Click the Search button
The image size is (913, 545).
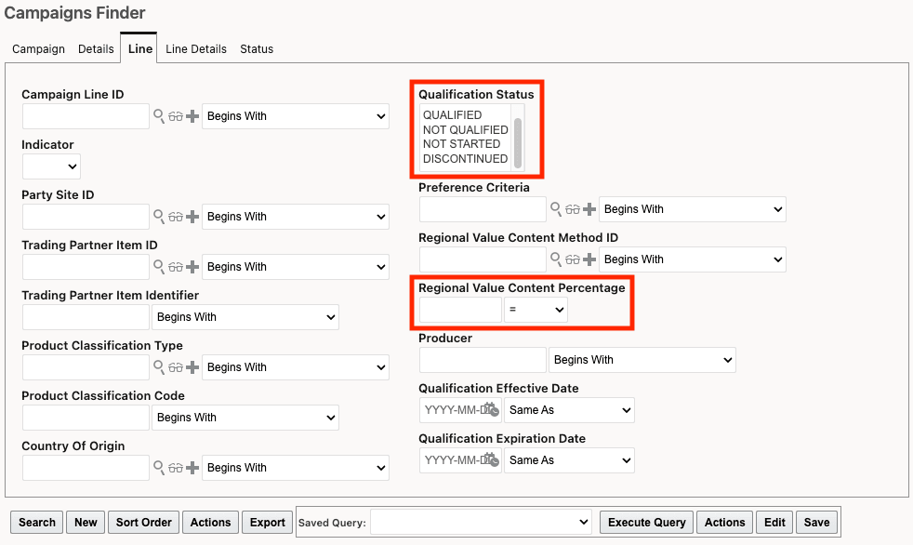pyautogui.click(x=37, y=523)
